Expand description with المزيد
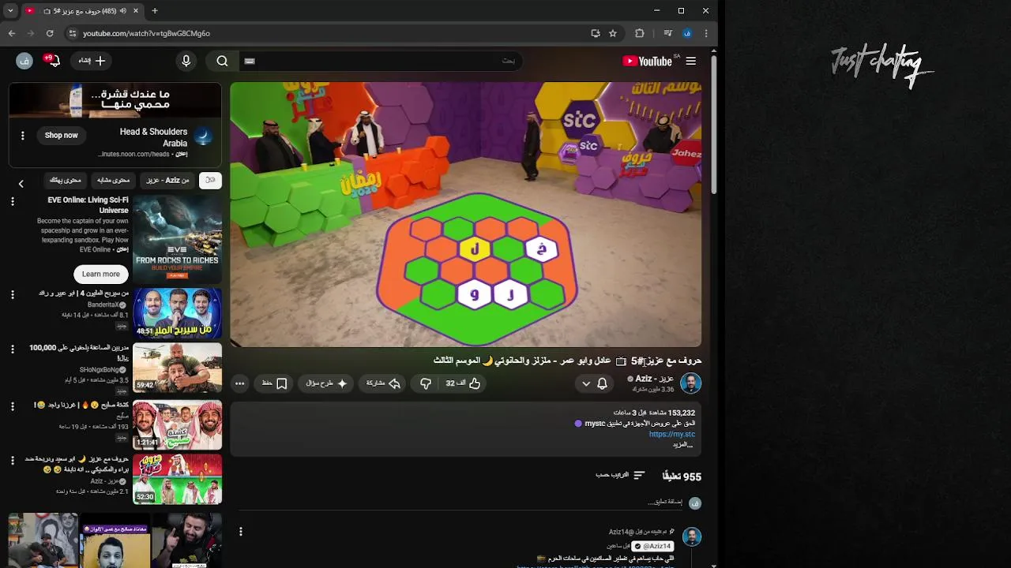Viewport: 1011px width, 568px height. click(683, 444)
